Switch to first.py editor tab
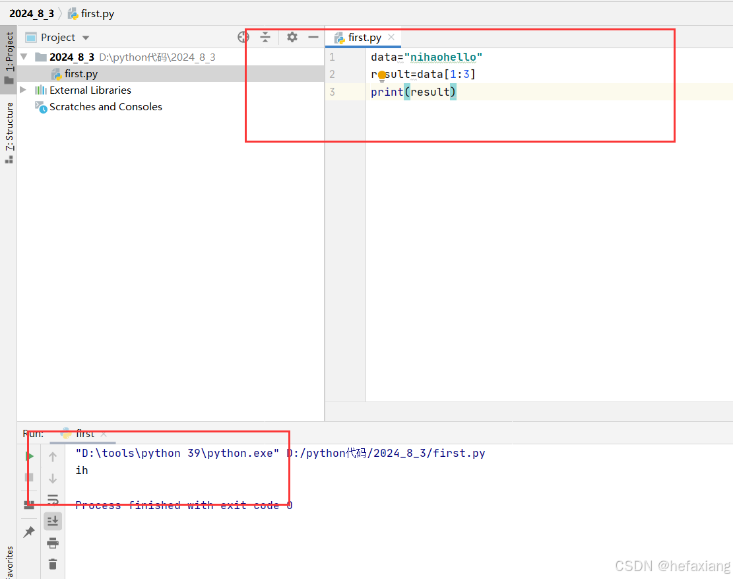This screenshot has height=579, width=733. [x=364, y=38]
